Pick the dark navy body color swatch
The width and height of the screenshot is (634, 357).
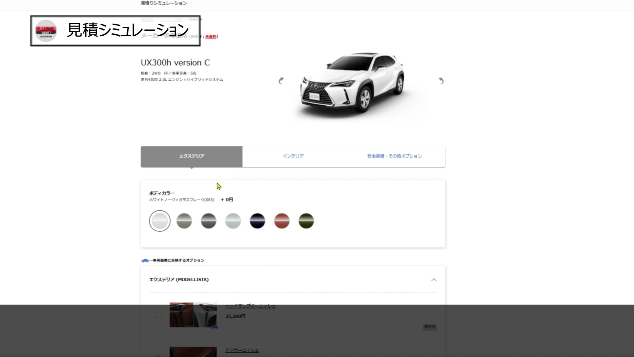pos(257,221)
